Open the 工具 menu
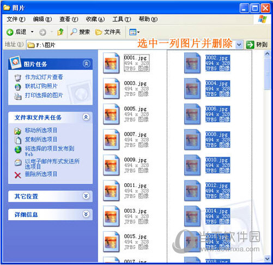This screenshot has width=273, height=265. point(122,19)
